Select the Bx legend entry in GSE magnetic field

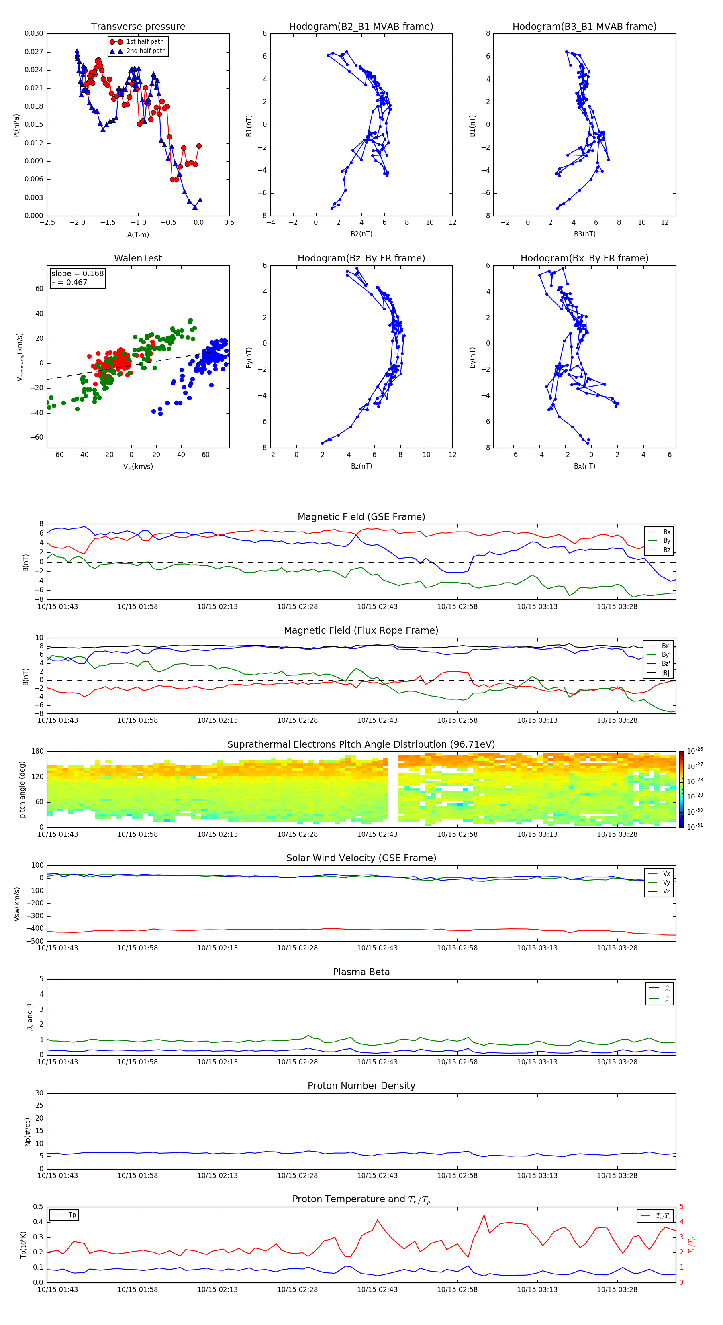pos(659,532)
